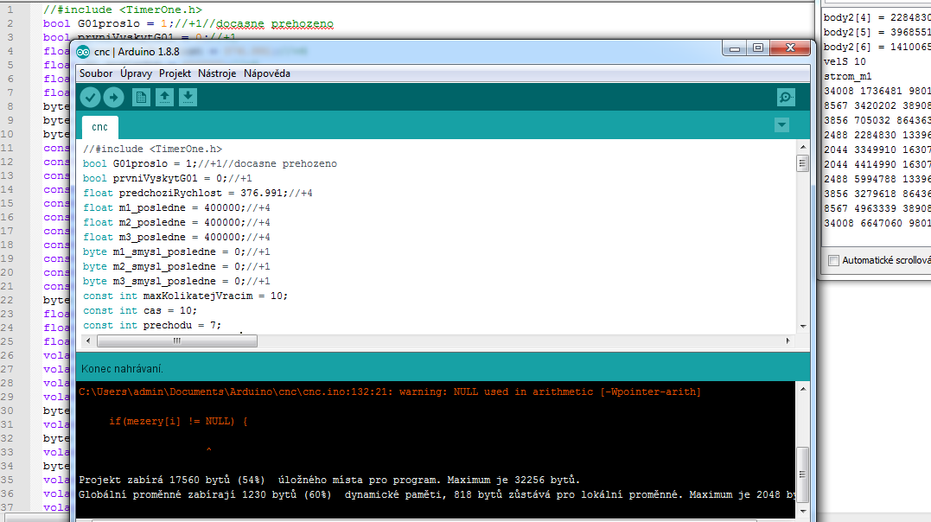Click the code editor vertical scrollbar down arrow
Screen dimensions: 931x522
click(803, 326)
